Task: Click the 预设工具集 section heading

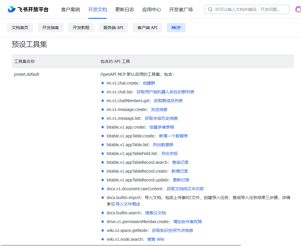Action: (x=29, y=44)
